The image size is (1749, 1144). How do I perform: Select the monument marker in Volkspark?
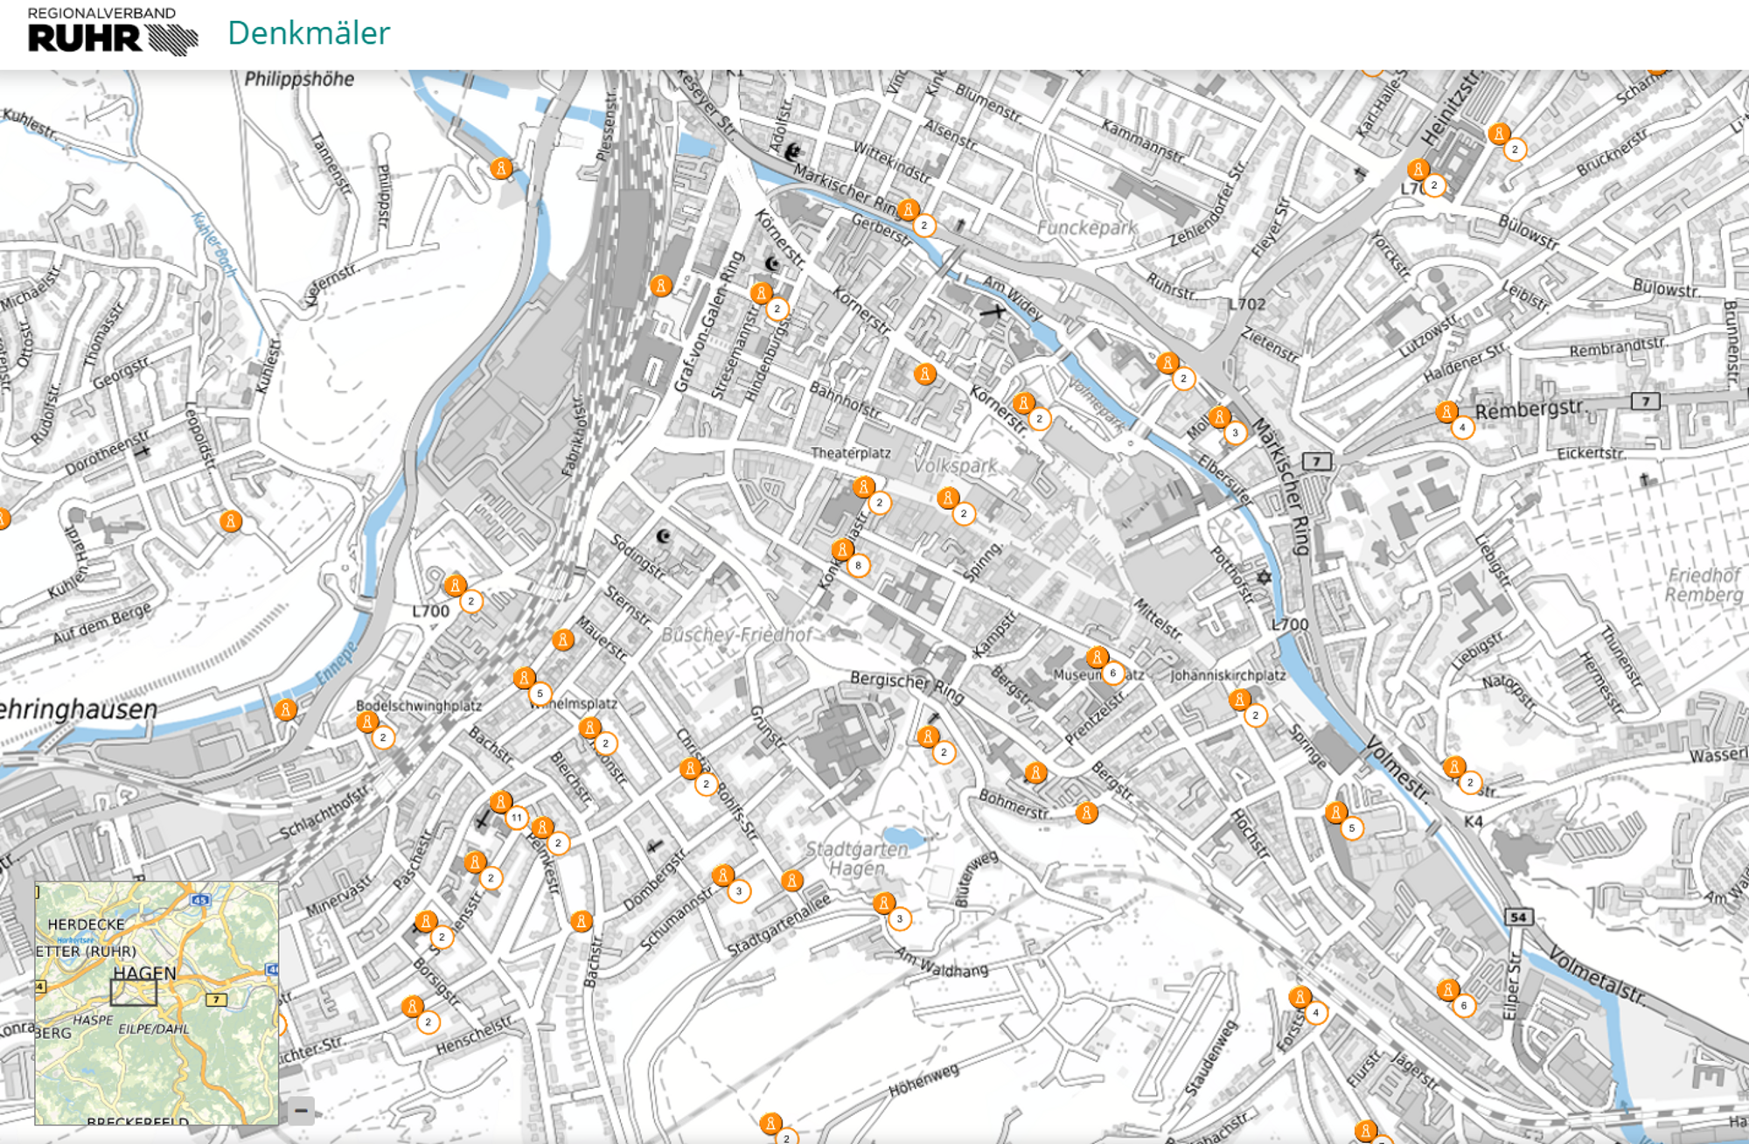coord(948,498)
